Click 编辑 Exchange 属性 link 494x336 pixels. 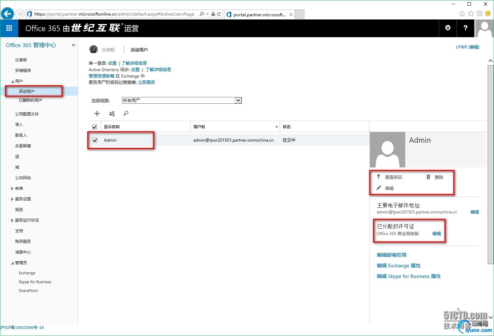(399, 266)
